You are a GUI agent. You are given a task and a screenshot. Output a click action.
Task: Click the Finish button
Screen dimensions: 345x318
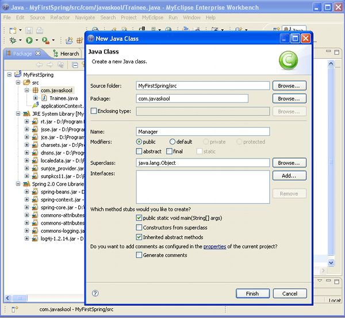[252, 293]
